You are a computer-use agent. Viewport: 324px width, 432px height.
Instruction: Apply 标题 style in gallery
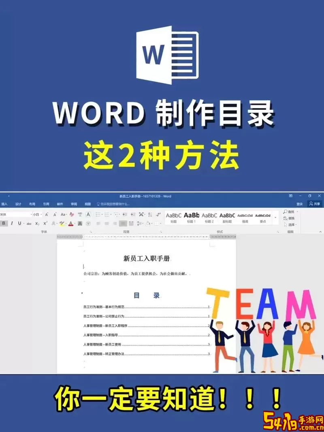tap(174, 218)
